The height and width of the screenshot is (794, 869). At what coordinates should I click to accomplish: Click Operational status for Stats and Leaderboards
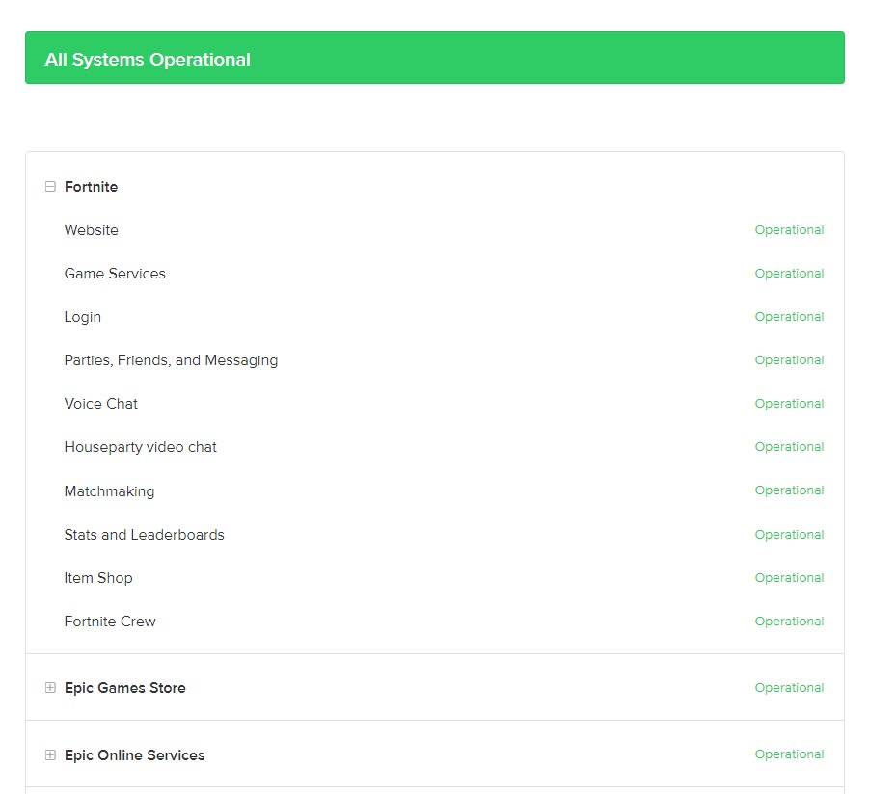789,535
